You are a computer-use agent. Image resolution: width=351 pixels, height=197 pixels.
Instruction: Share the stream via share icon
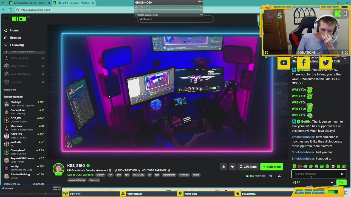[x=271, y=176]
